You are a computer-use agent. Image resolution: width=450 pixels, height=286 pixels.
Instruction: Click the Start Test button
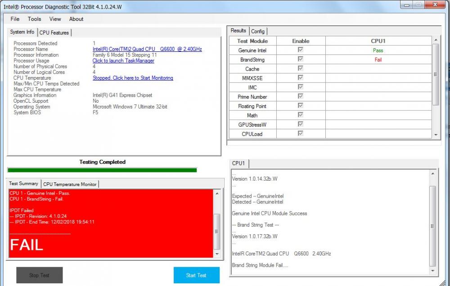click(197, 275)
